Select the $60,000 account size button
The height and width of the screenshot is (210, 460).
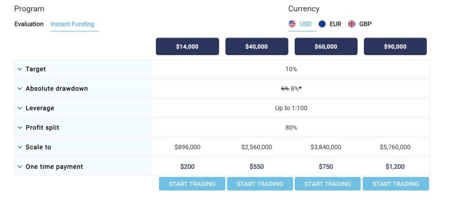pos(326,46)
